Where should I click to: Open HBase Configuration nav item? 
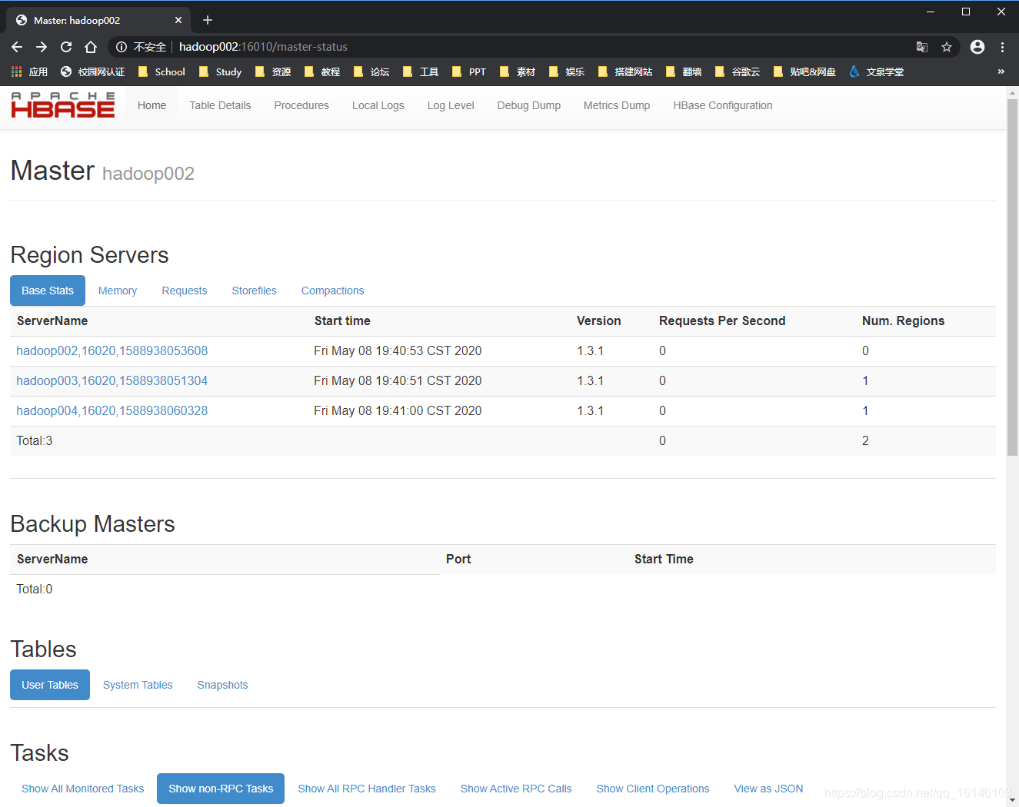coord(723,105)
